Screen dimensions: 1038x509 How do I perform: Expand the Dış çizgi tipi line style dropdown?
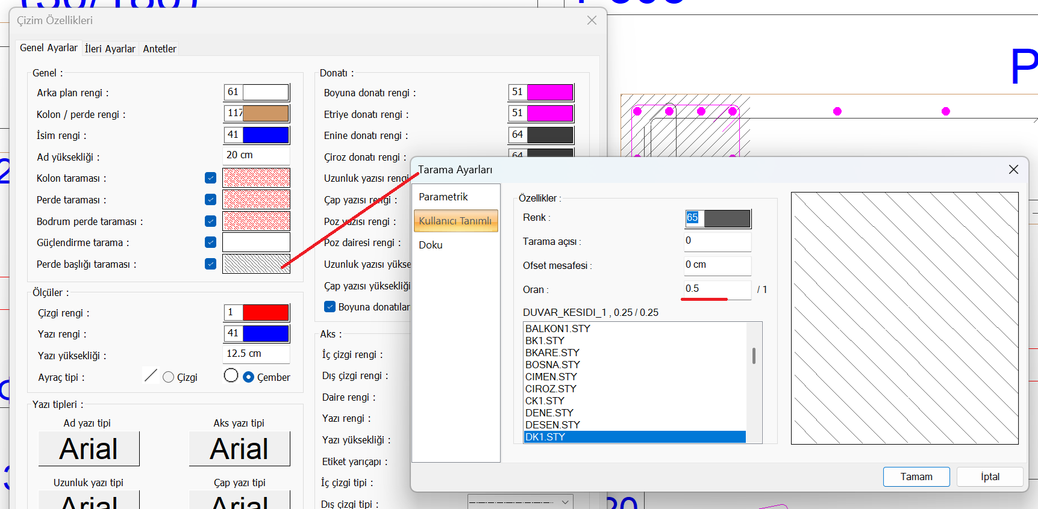pos(565,502)
